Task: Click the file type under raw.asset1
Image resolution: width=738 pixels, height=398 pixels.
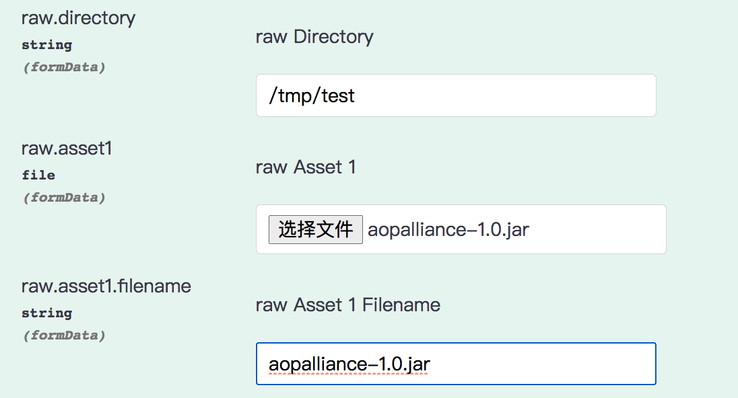Action: coord(38,175)
